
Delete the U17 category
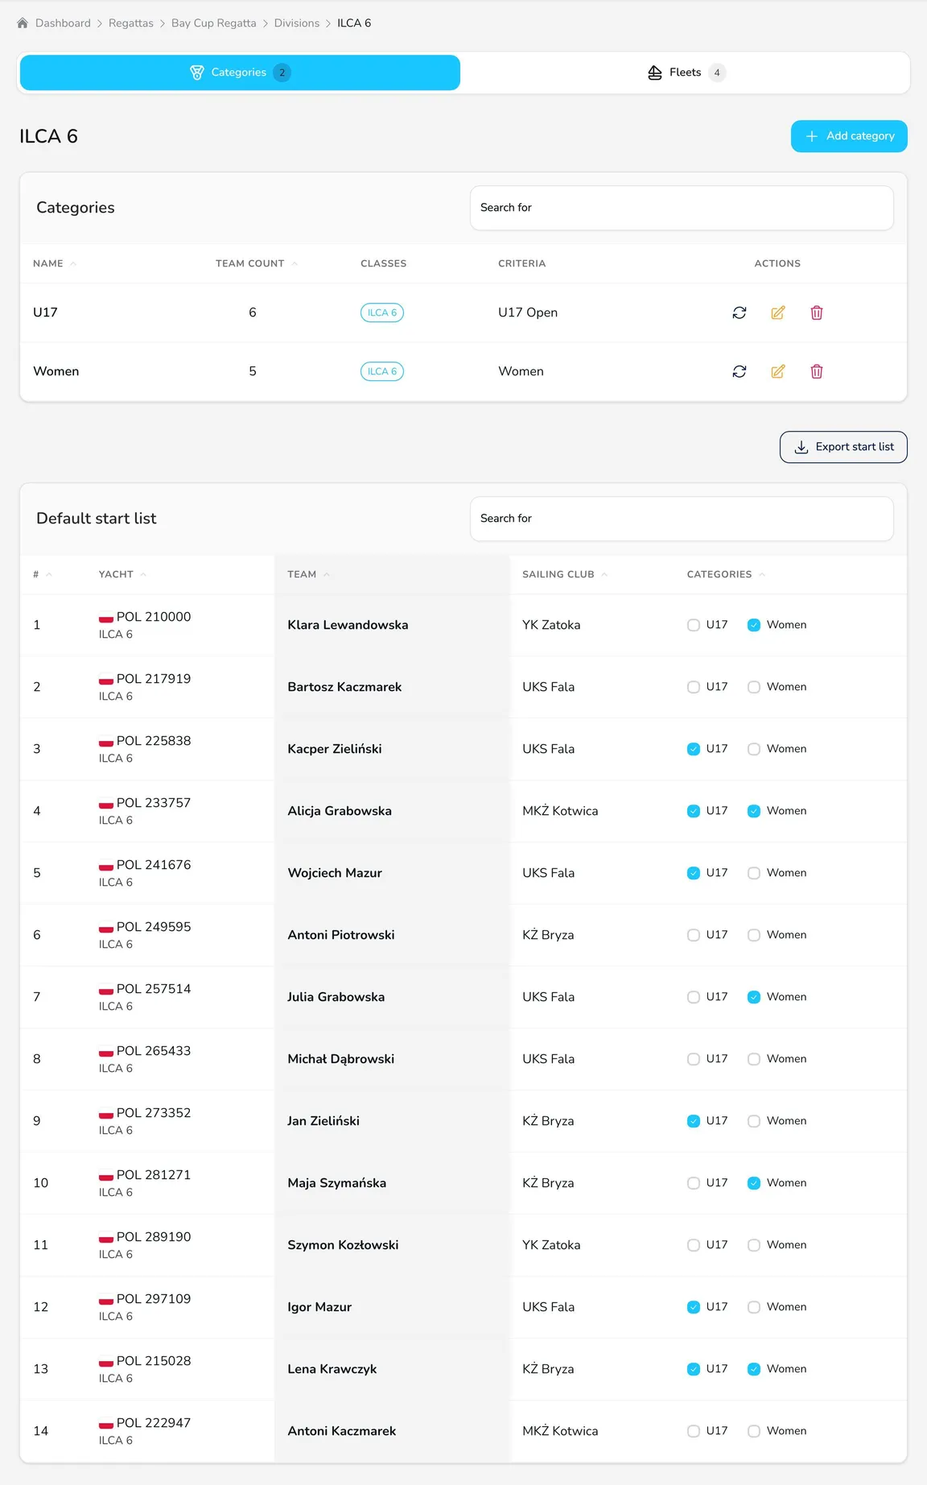click(817, 312)
